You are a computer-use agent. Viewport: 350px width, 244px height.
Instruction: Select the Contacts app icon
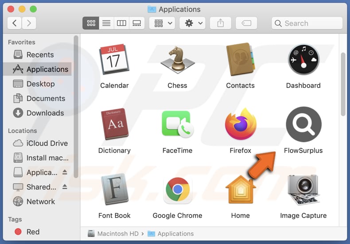tap(241, 59)
